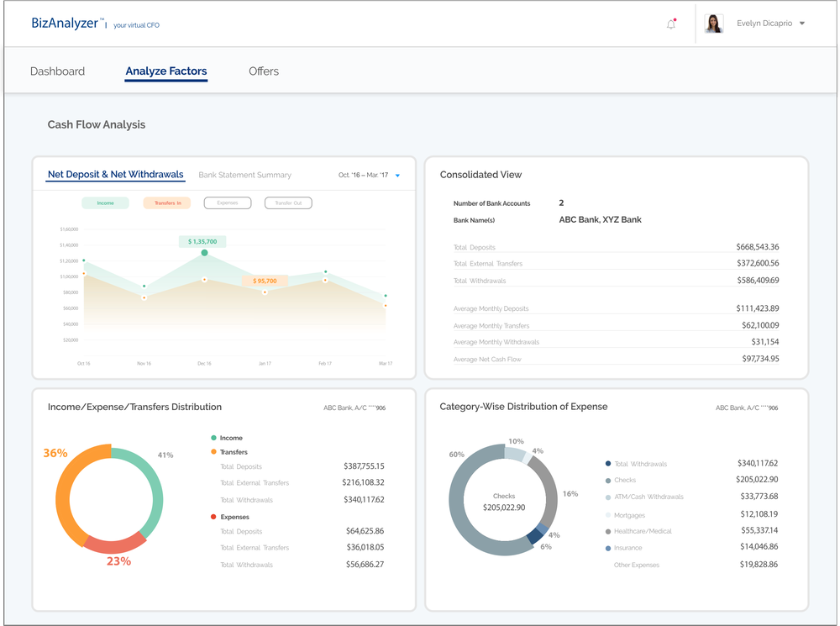Viewport: 840px width, 626px height.
Task: Click the BizAnalyzer logo
Action: [x=65, y=24]
